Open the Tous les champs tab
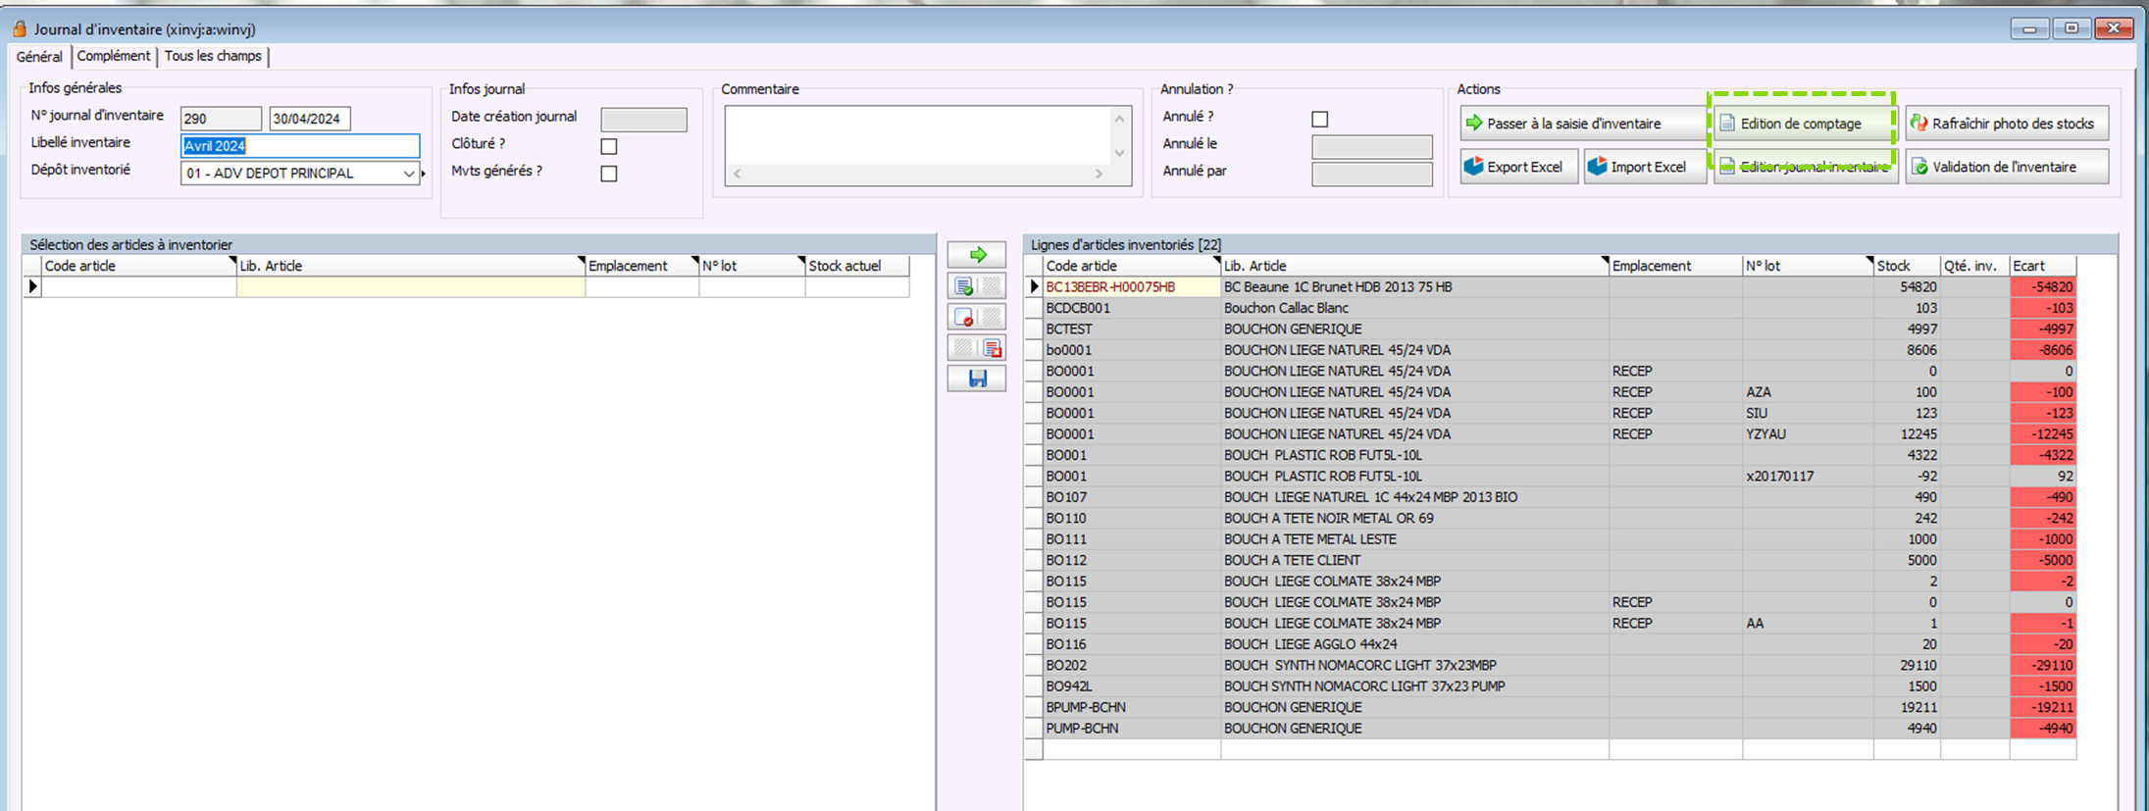2149x811 pixels. (213, 57)
